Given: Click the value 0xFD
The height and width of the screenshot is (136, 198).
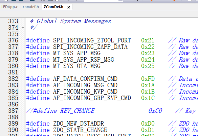Looking at the screenshot, I should pos(148,79).
